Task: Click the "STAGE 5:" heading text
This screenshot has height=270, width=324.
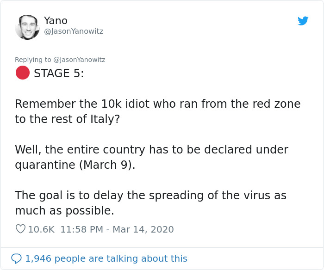Action: click(x=59, y=74)
